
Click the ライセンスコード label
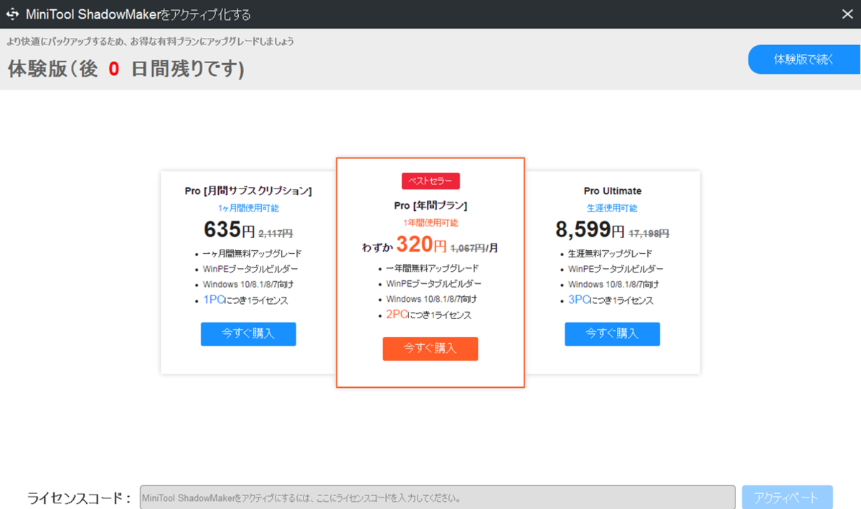79,498
